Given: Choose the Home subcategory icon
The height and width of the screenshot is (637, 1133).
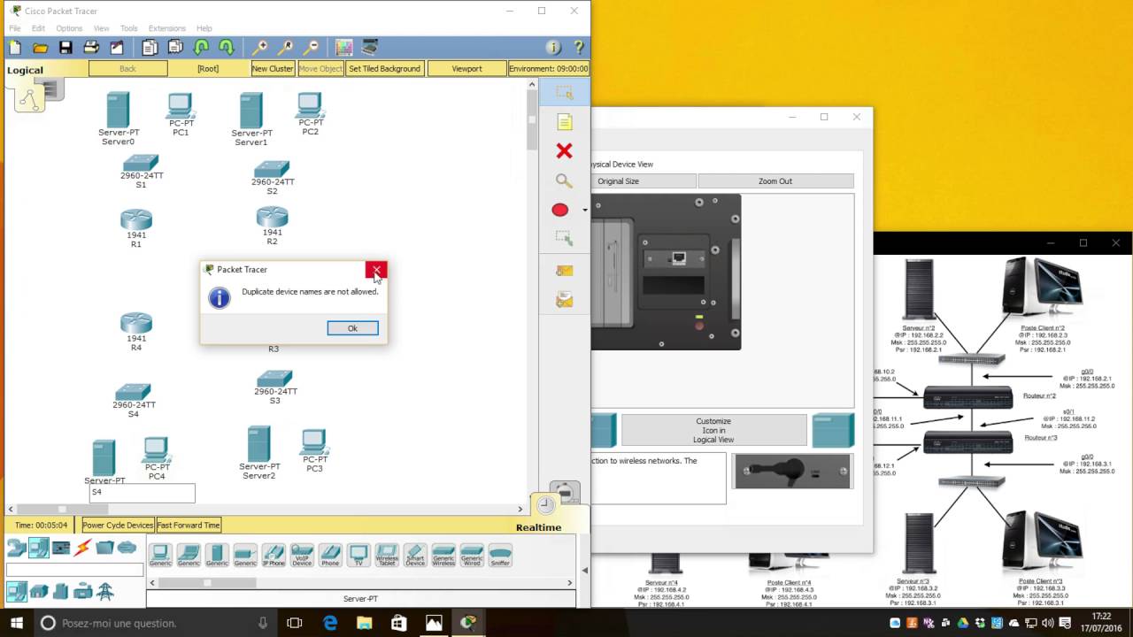Looking at the screenshot, I should click(39, 591).
